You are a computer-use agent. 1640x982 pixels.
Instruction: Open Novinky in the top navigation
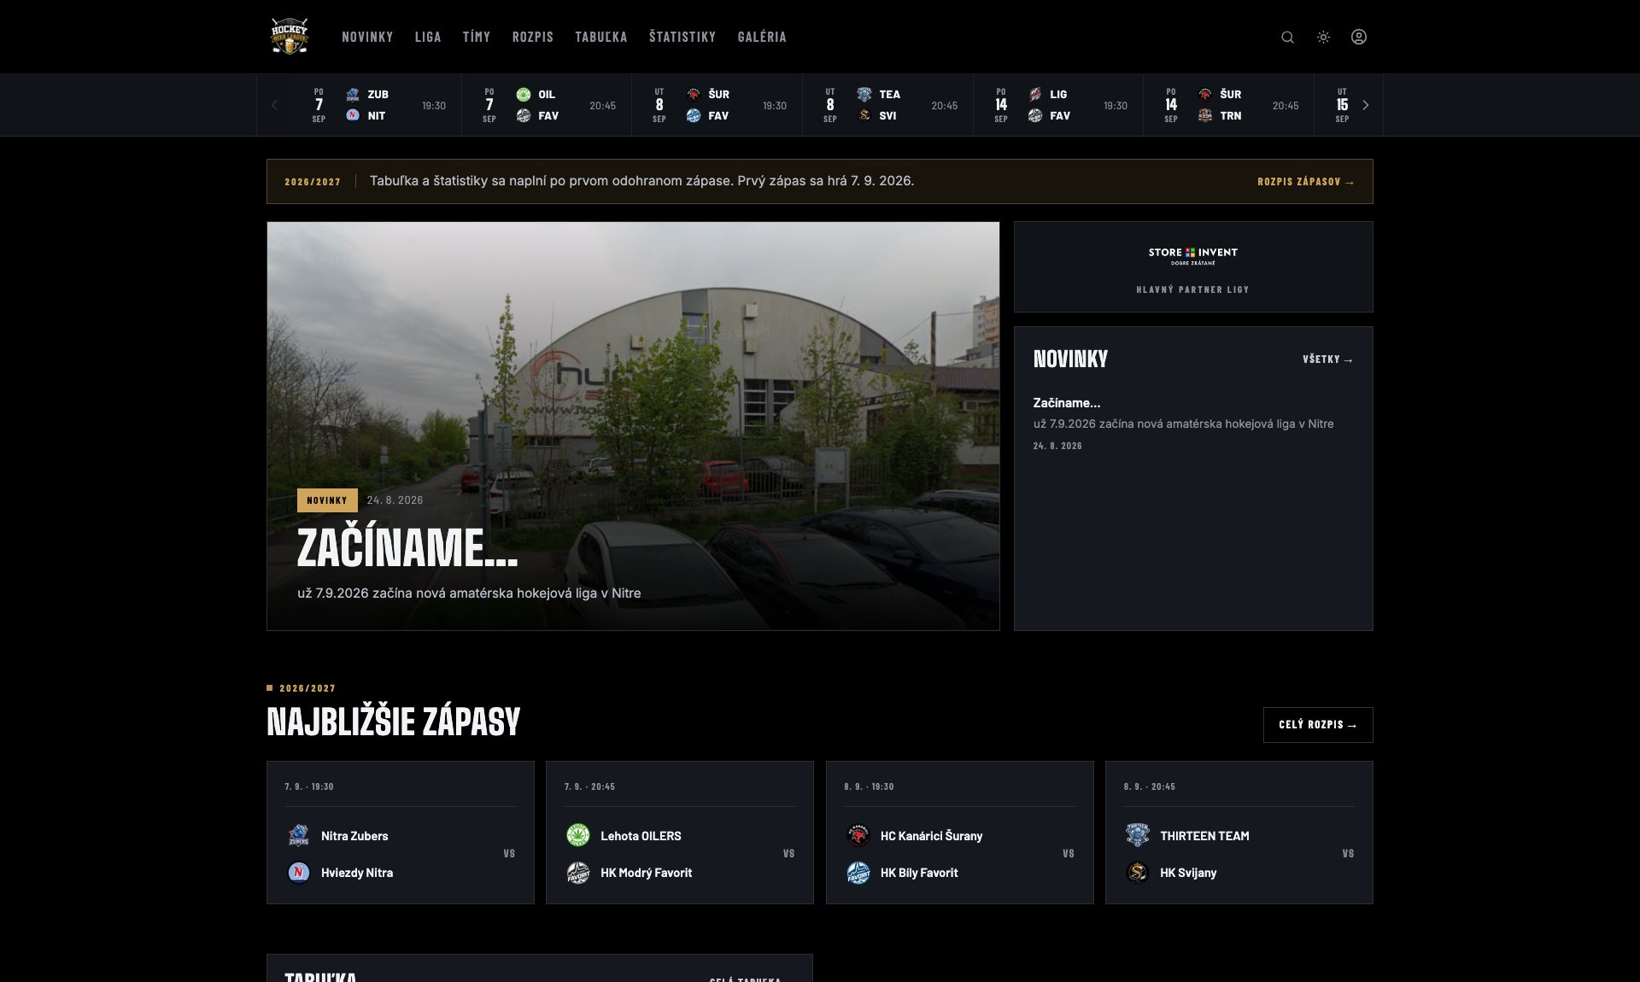(x=367, y=37)
